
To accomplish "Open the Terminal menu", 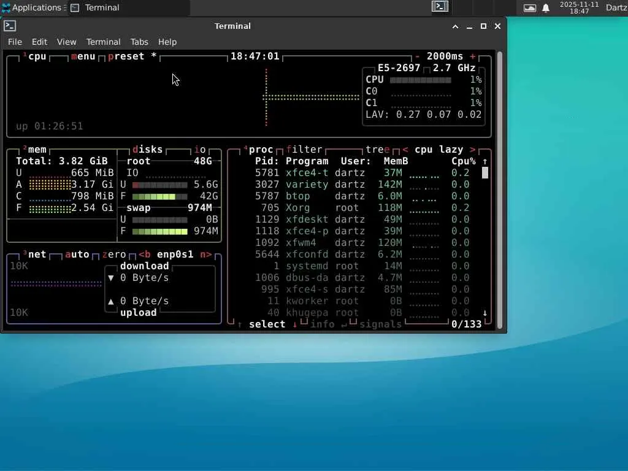I will coord(103,42).
